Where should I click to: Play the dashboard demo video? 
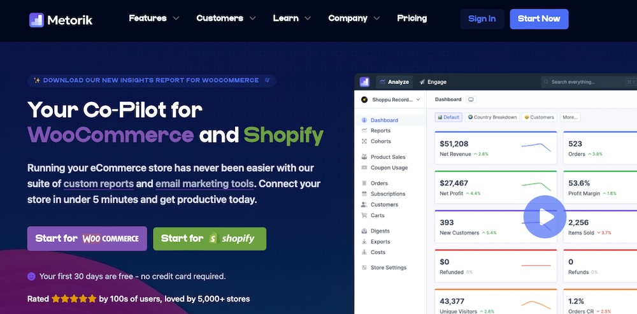coord(545,217)
